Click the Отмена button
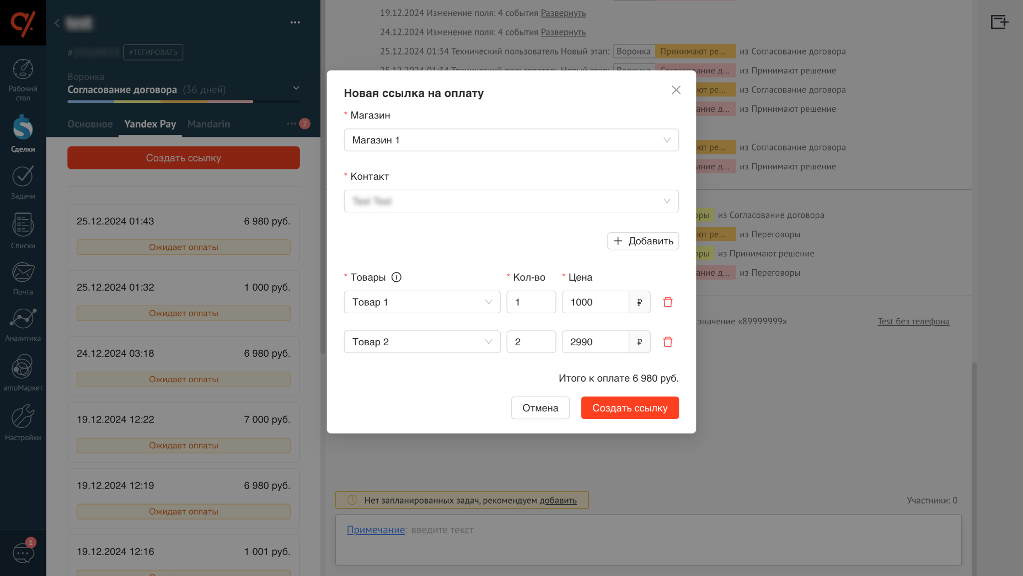 point(540,408)
